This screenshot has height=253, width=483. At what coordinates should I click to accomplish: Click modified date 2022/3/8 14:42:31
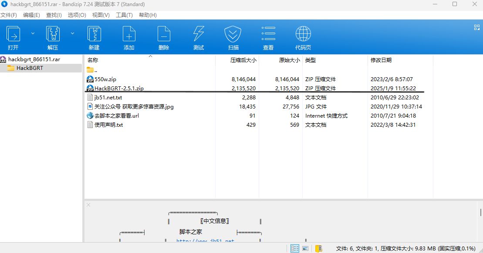(393, 125)
